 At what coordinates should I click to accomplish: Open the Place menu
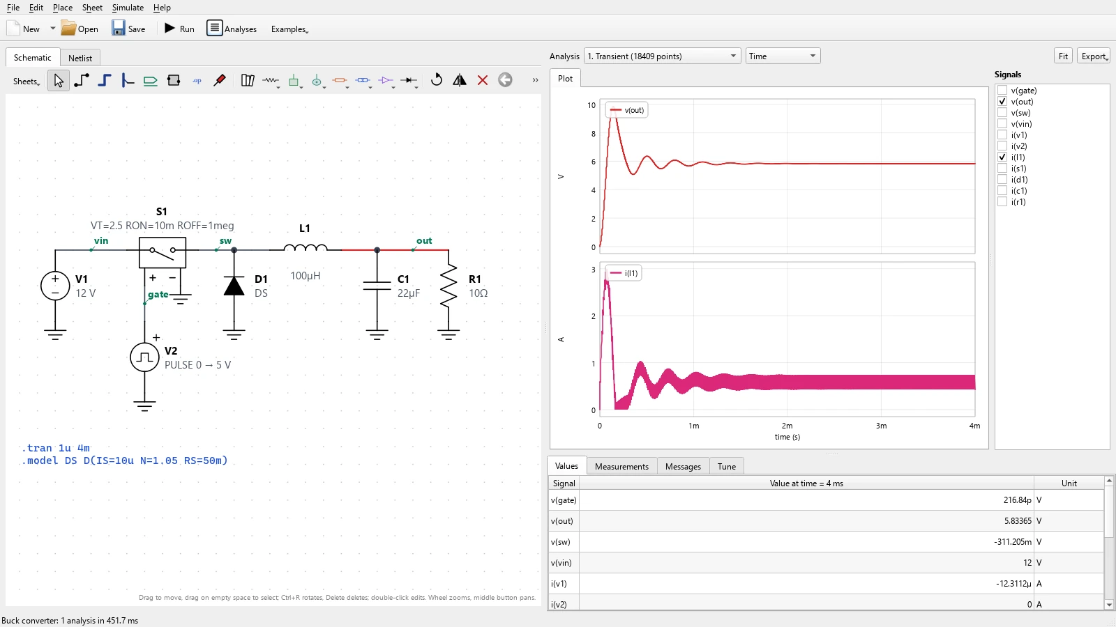(x=62, y=8)
